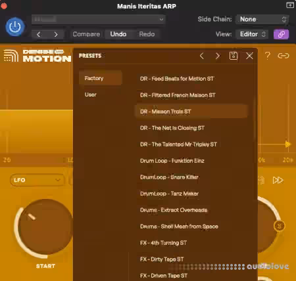Click the window expand icon in title bar
This screenshot has height=281, width=296.
coord(290,5)
